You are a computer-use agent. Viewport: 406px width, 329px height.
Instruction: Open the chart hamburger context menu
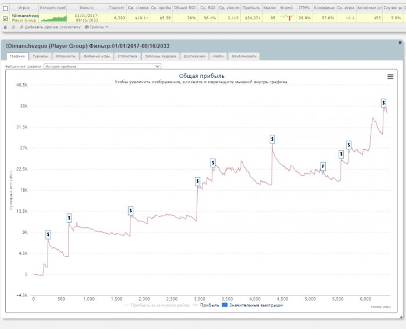tap(390, 77)
